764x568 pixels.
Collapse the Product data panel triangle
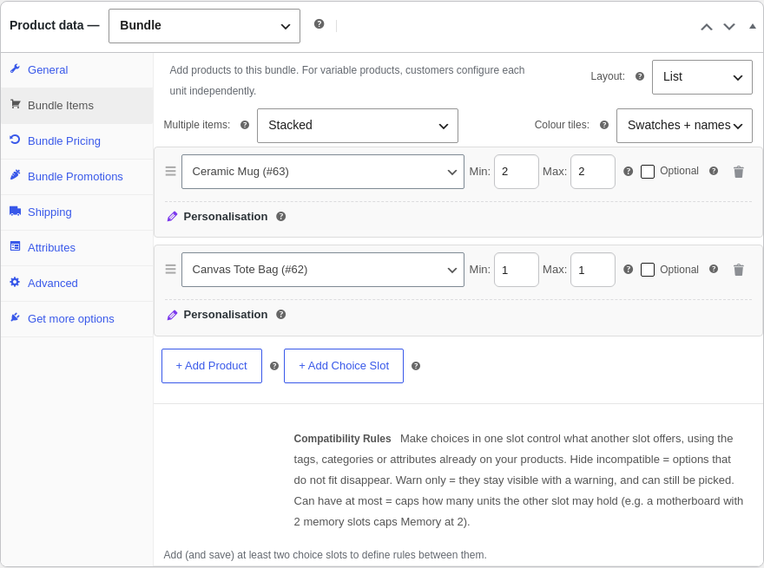753,26
